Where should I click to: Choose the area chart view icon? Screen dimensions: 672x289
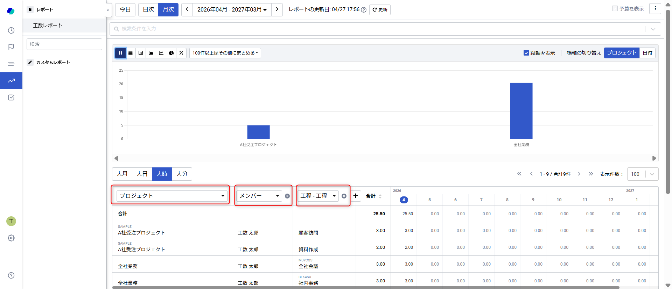(151, 53)
